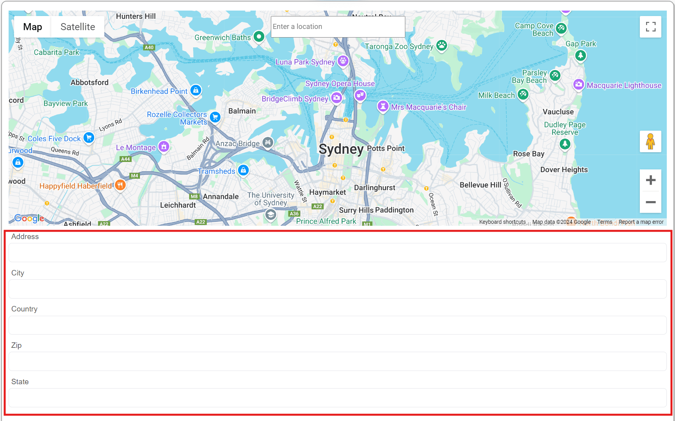The image size is (675, 421).
Task: Click the Street View pegman icon
Action: pyautogui.click(x=650, y=141)
